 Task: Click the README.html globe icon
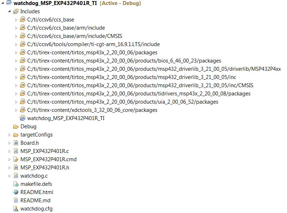pyautogui.click(x=16, y=192)
